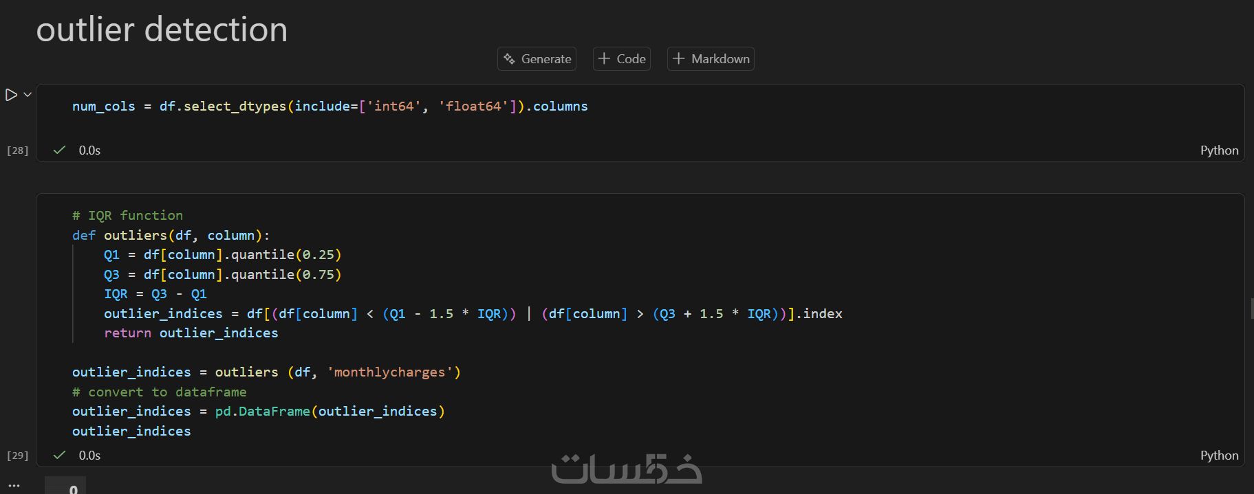Add a new Code cell
1254x494 pixels.
pyautogui.click(x=622, y=59)
